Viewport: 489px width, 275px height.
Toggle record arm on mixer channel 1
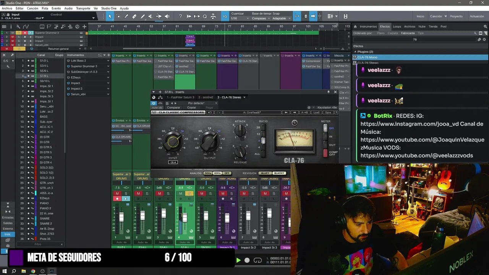pyautogui.click(x=117, y=199)
